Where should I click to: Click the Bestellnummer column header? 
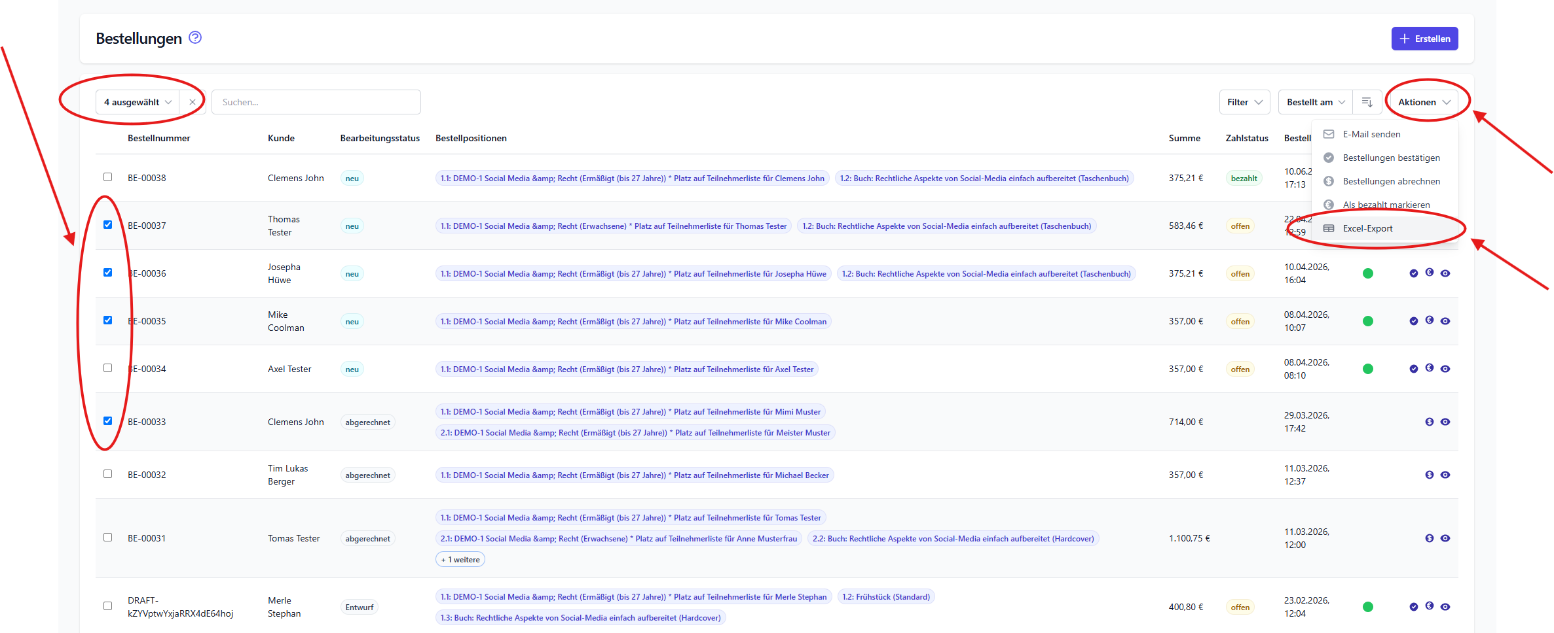pos(159,138)
